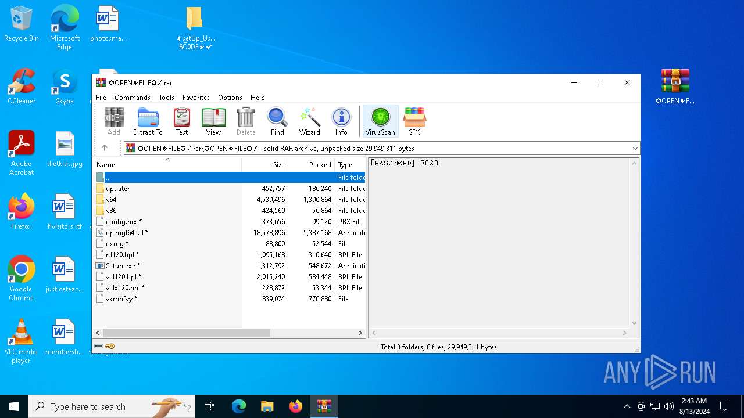Open the Commands menu
This screenshot has height=418, width=744.
point(133,98)
